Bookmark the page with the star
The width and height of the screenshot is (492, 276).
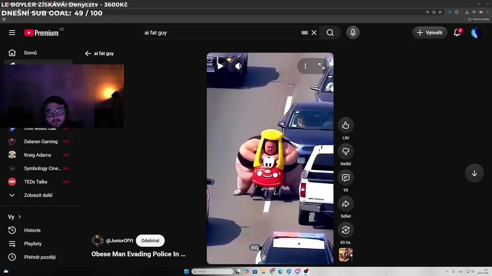pyautogui.click(x=440, y=12)
